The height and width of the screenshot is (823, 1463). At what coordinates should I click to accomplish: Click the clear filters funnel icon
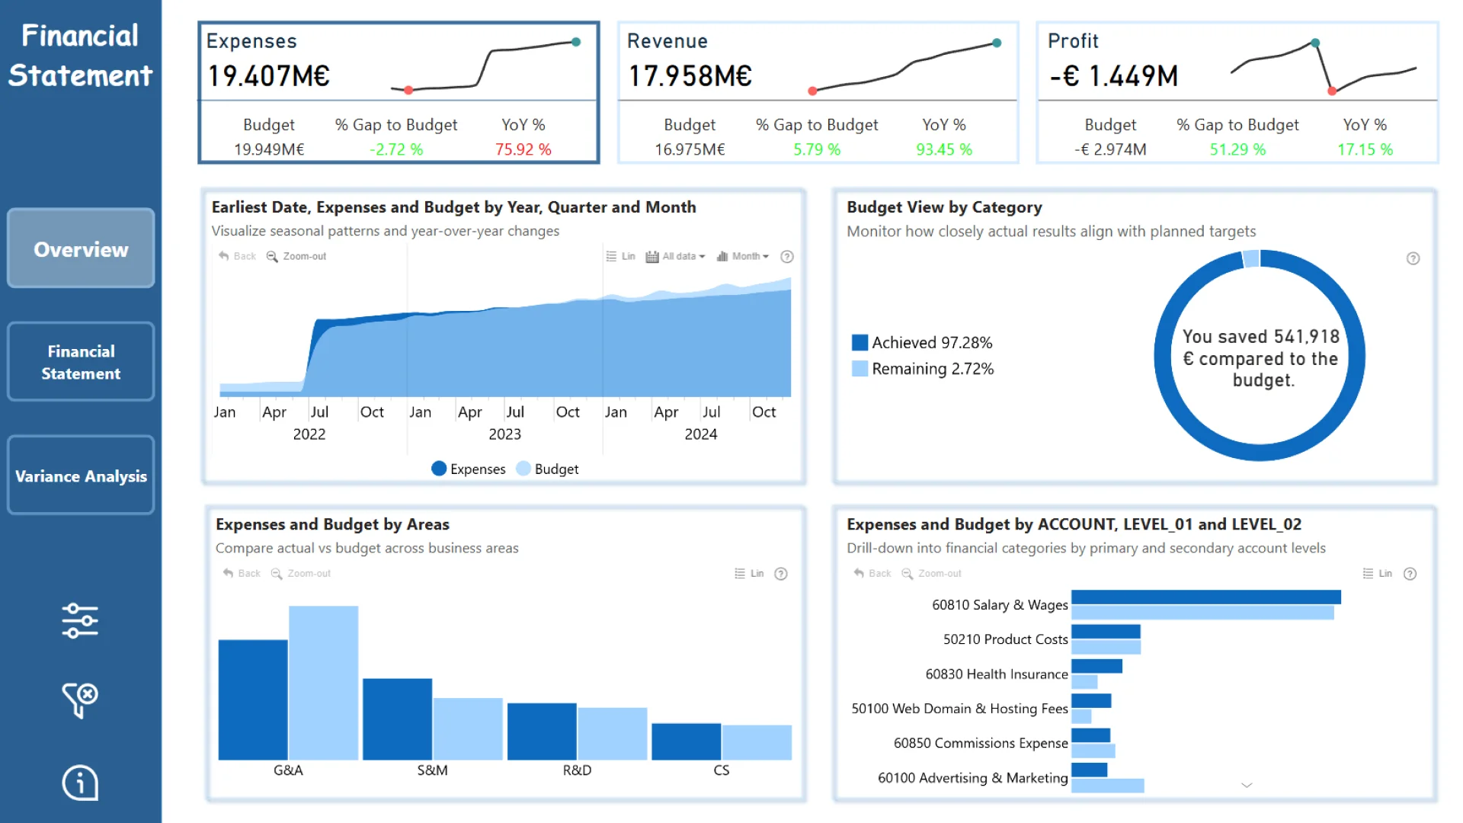click(80, 700)
